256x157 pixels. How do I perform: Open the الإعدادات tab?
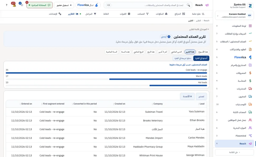coord(55,14)
